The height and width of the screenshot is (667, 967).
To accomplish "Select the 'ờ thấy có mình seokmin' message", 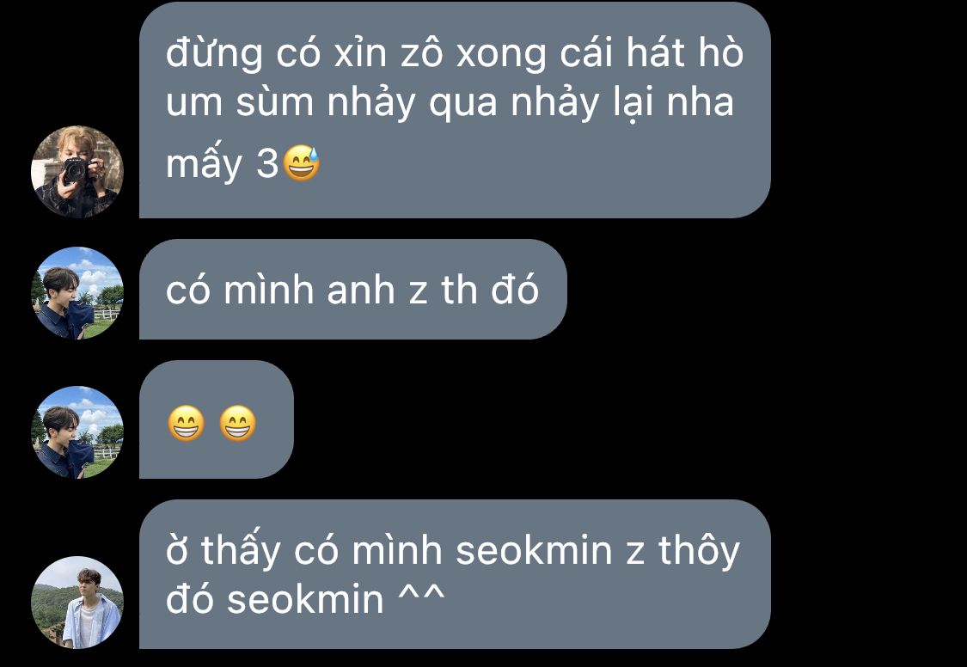I will [x=455, y=574].
